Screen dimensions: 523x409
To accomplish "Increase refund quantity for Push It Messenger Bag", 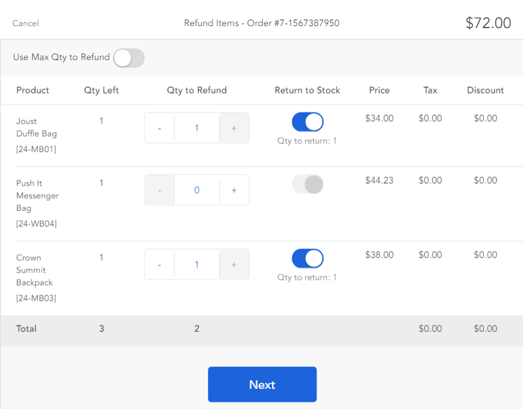I will (234, 189).
